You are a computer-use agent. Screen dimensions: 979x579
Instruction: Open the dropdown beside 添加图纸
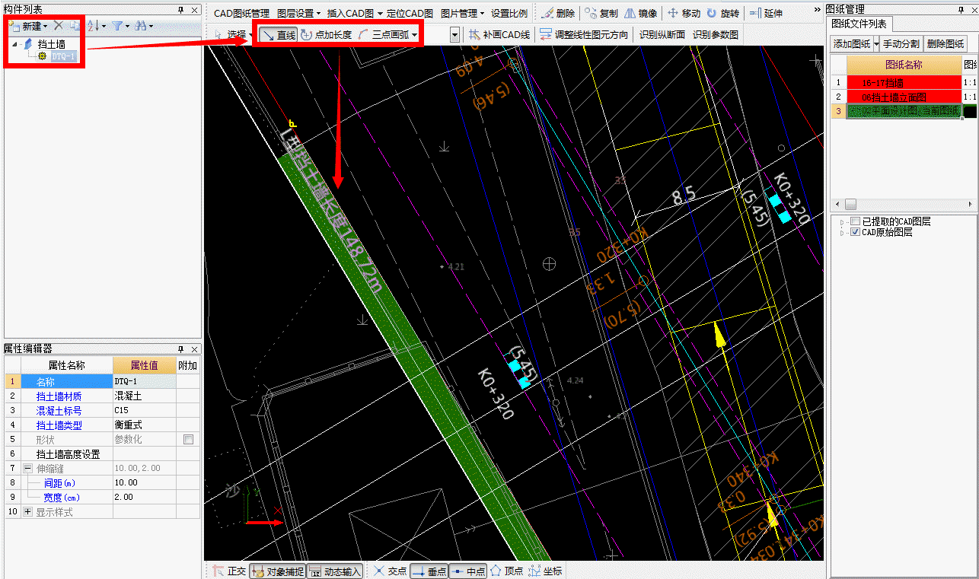pos(877,44)
